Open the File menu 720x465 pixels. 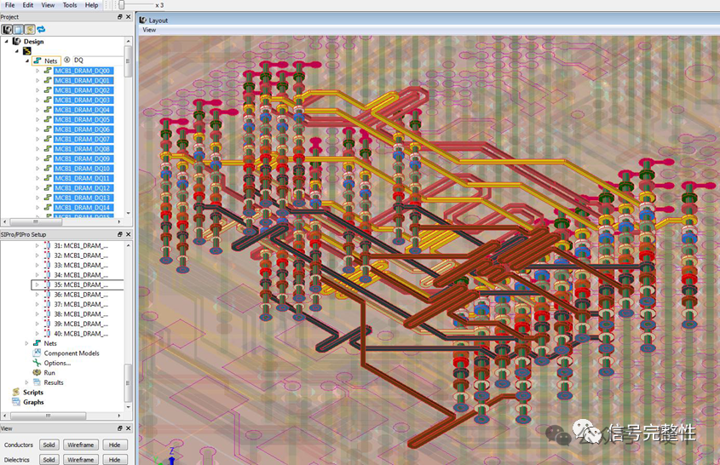pos(9,5)
